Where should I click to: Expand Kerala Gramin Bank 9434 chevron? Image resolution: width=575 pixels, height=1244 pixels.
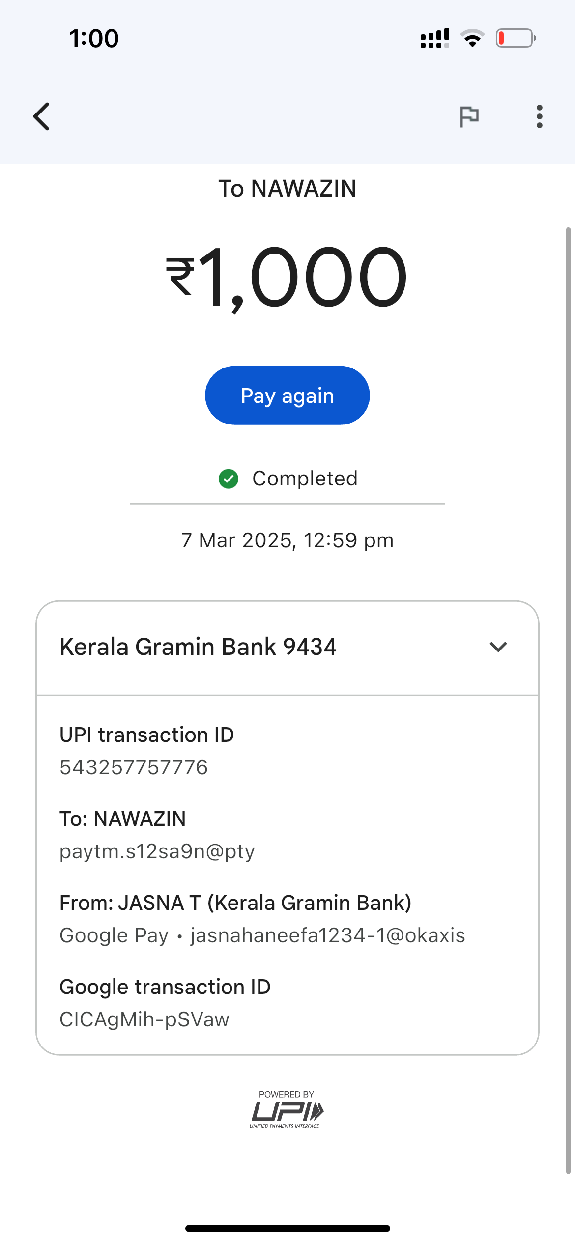point(498,647)
